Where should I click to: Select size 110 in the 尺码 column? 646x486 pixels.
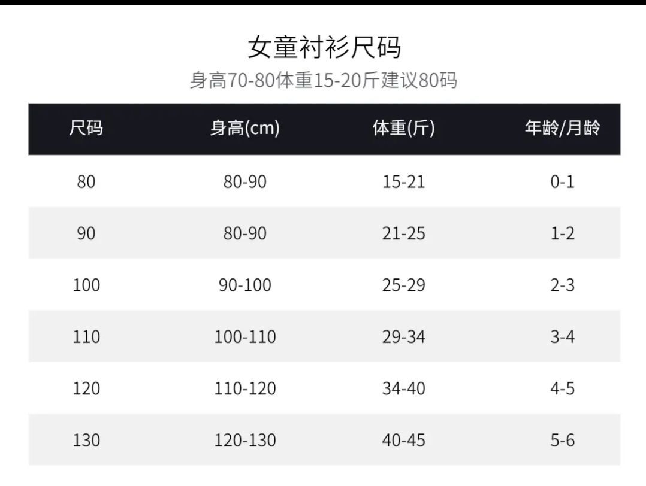click(86, 337)
